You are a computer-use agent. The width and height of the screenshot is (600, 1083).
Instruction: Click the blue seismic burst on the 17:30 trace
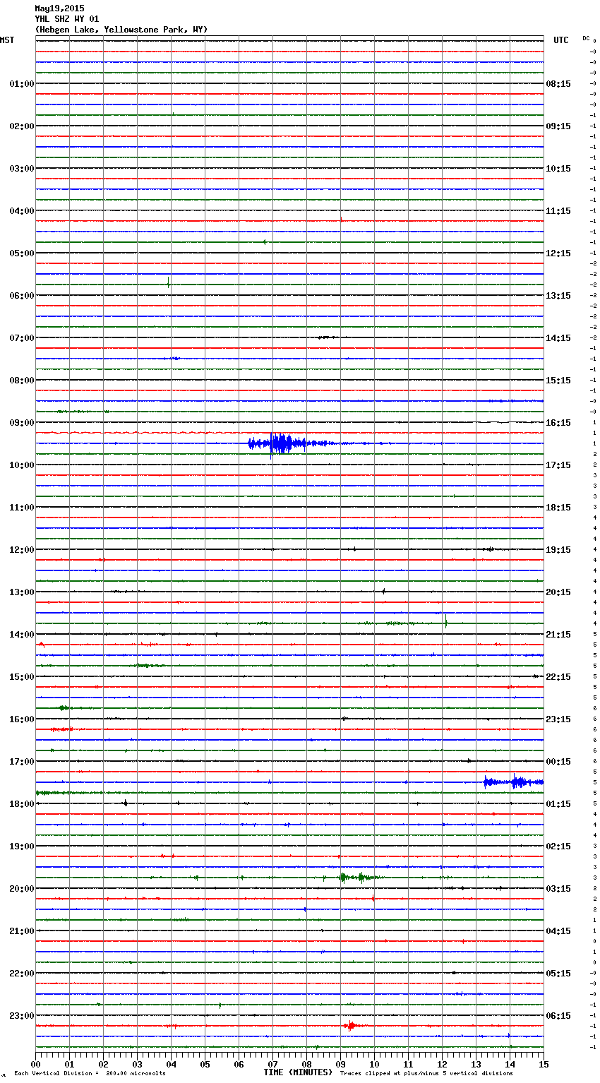click(x=513, y=782)
